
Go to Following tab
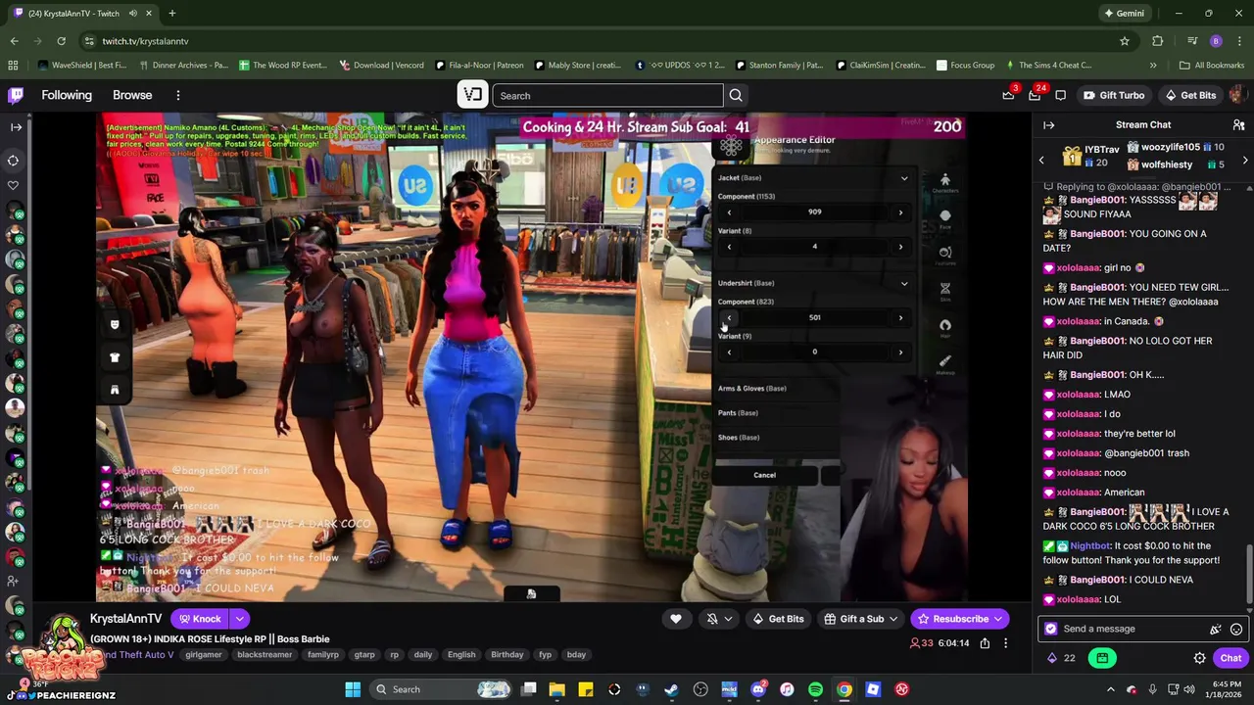pyautogui.click(x=67, y=95)
